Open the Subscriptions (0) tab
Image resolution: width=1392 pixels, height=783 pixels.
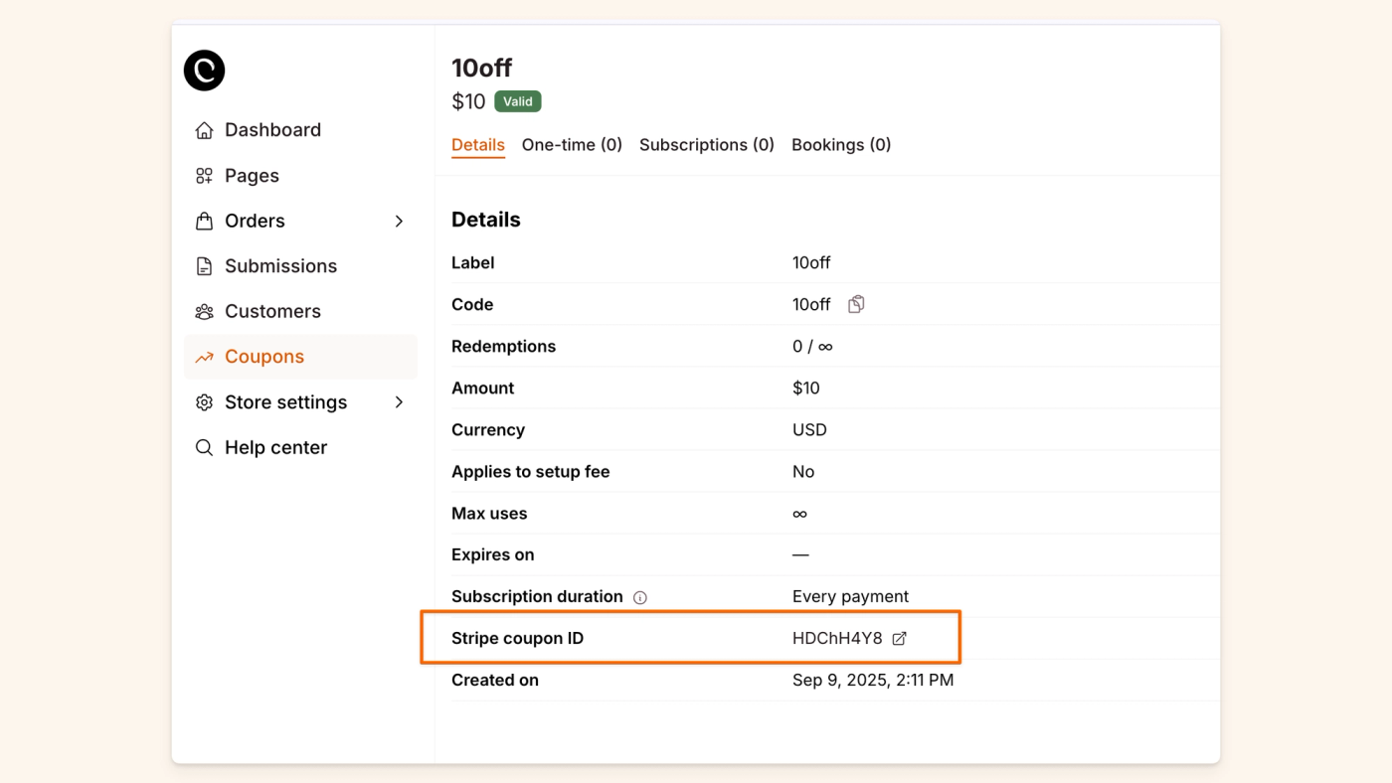click(706, 144)
